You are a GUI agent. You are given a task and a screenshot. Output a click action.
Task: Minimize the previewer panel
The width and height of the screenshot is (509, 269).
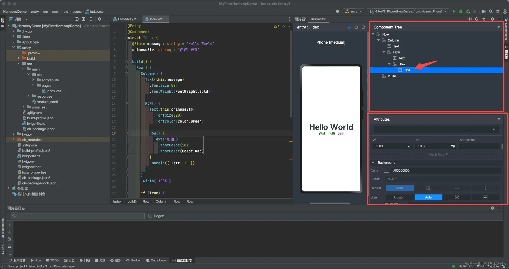pos(500,19)
